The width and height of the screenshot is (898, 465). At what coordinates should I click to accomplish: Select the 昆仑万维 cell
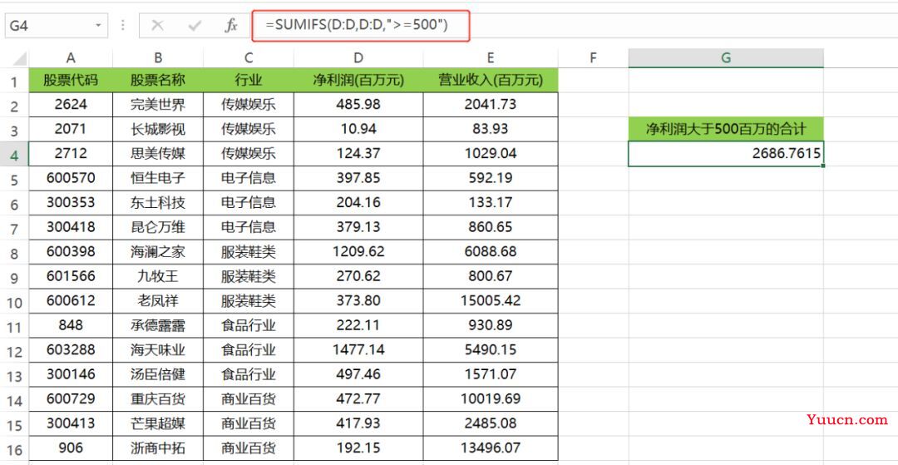coord(158,227)
